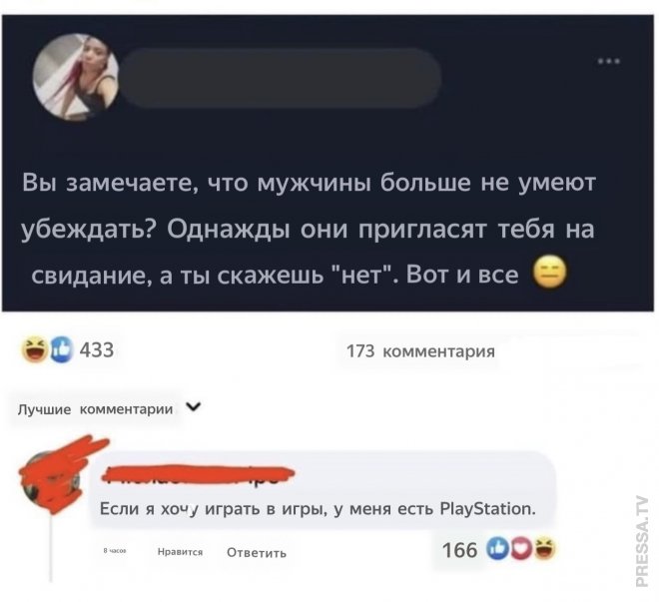Click the red-covered commenter name
Viewport: 659px width, 602px height.
[198, 475]
